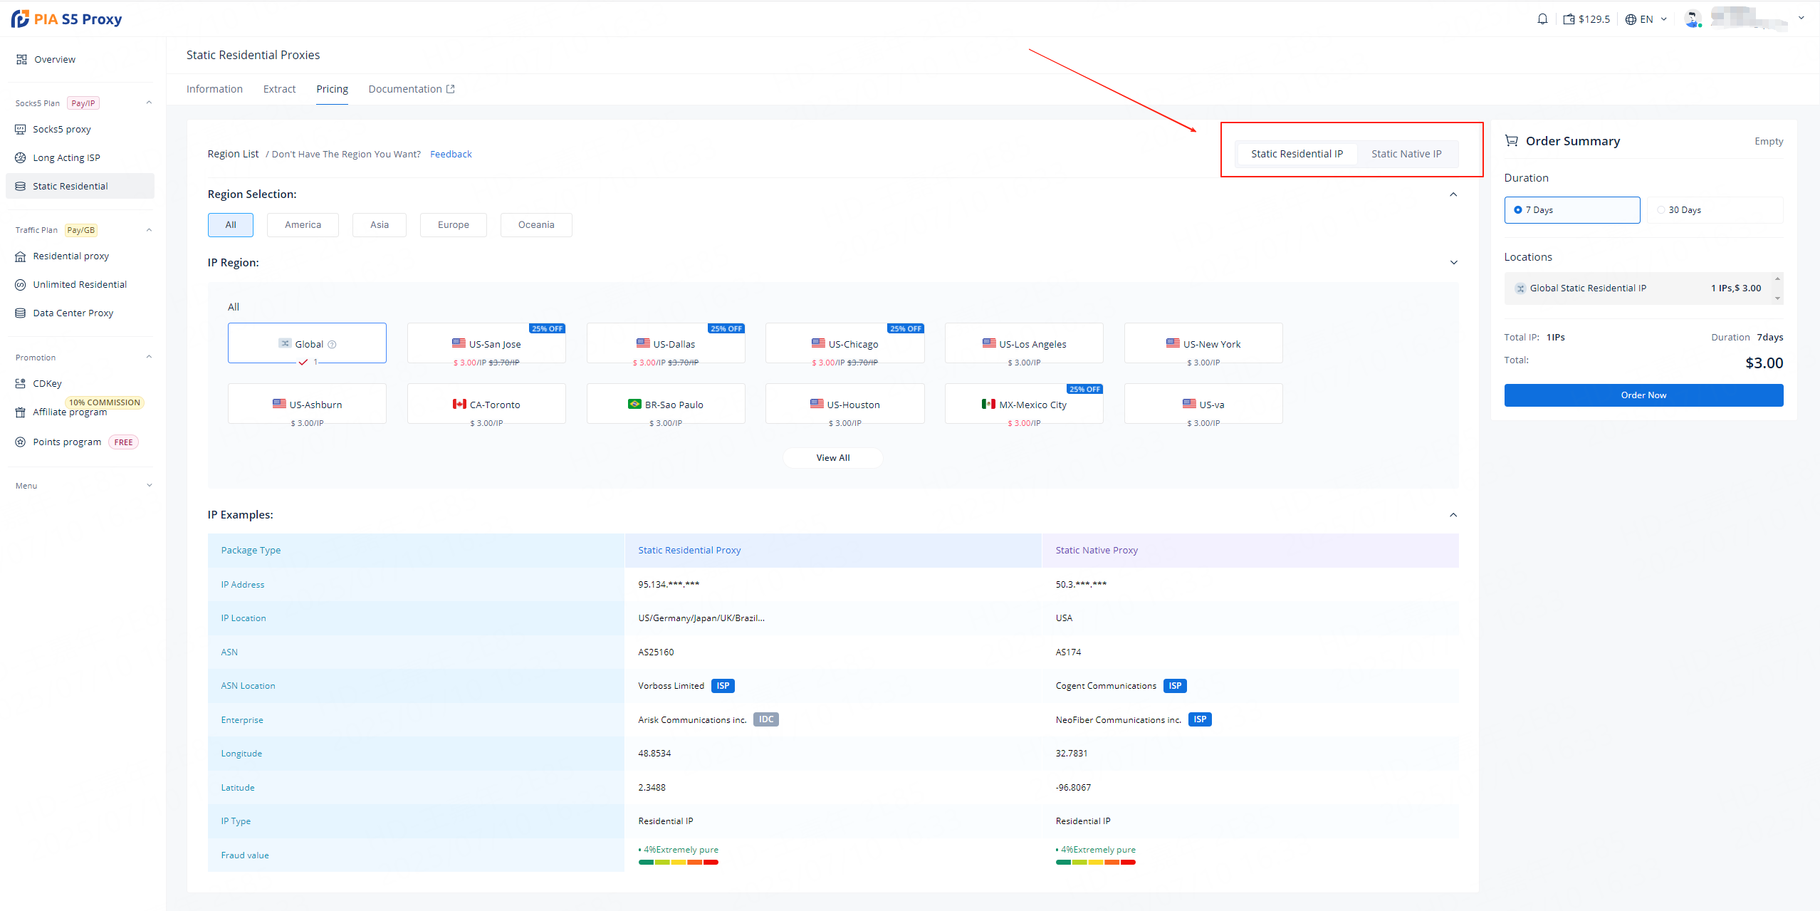
Task: Open the Information tab
Action: (214, 89)
